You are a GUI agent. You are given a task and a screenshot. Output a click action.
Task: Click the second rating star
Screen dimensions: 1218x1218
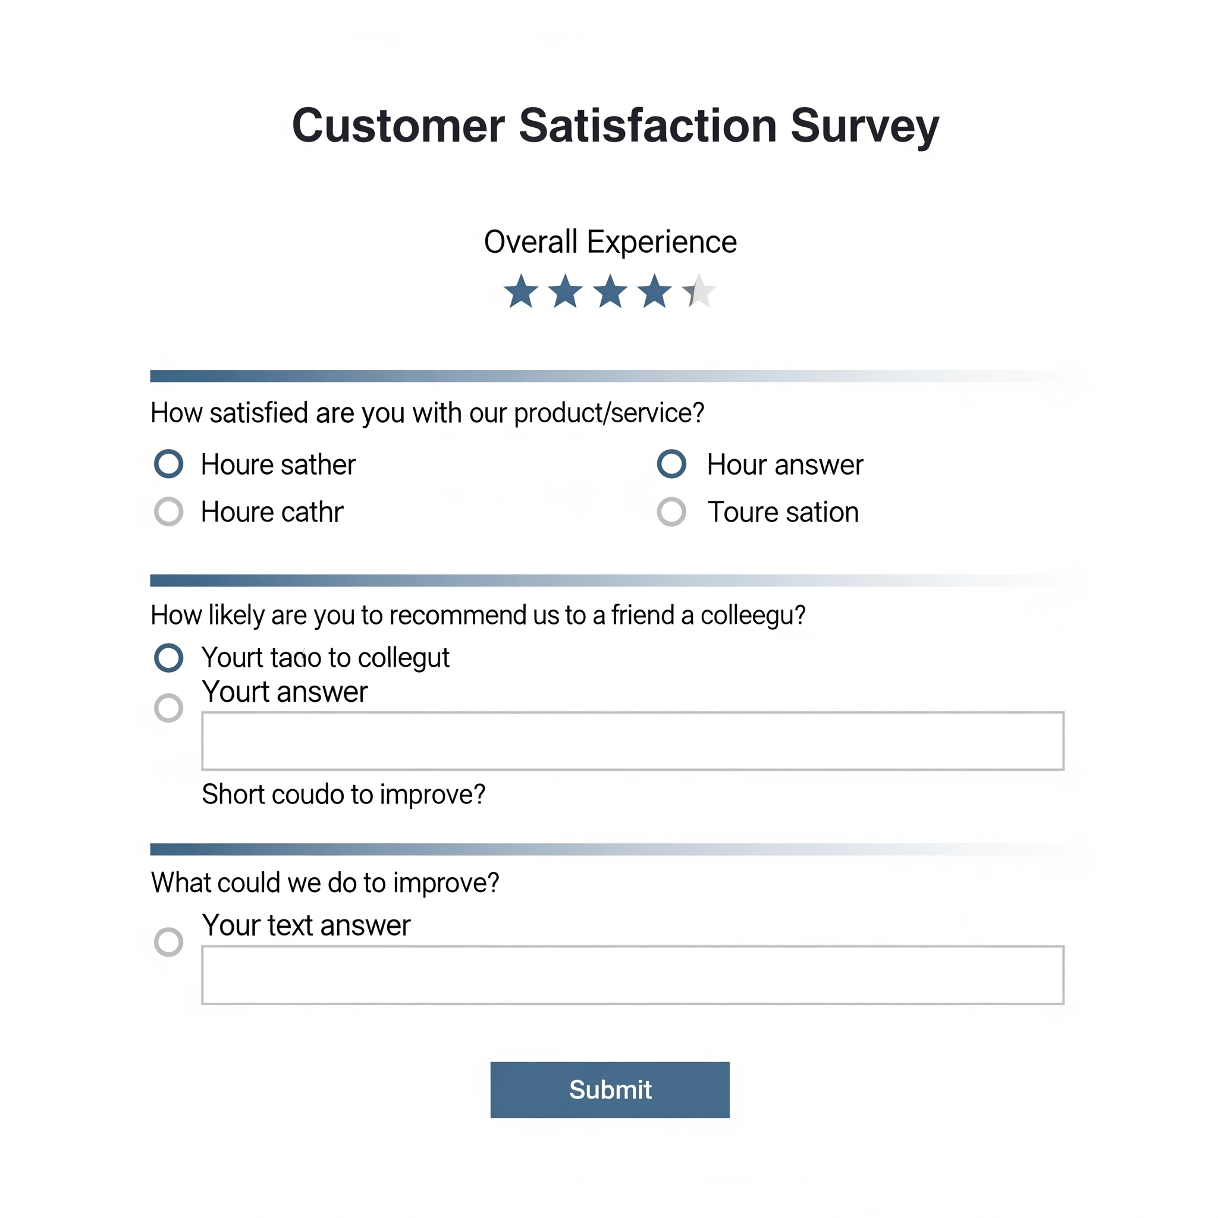point(566,292)
